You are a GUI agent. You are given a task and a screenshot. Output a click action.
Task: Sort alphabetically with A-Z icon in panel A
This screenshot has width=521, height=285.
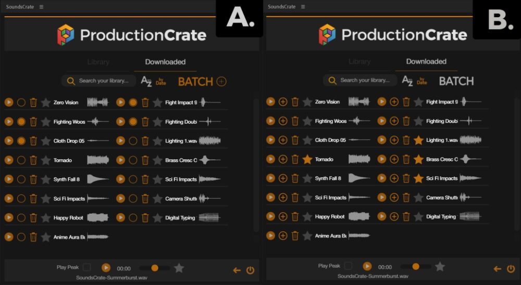(146, 81)
